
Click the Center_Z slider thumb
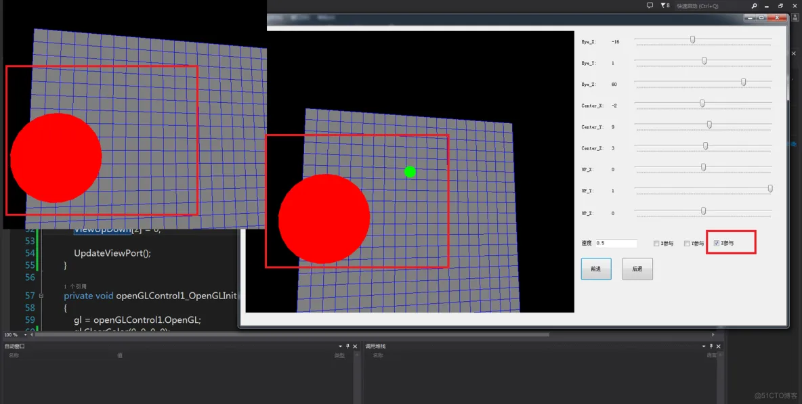pyautogui.click(x=705, y=146)
